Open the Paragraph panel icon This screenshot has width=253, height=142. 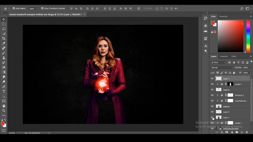pyautogui.click(x=206, y=51)
